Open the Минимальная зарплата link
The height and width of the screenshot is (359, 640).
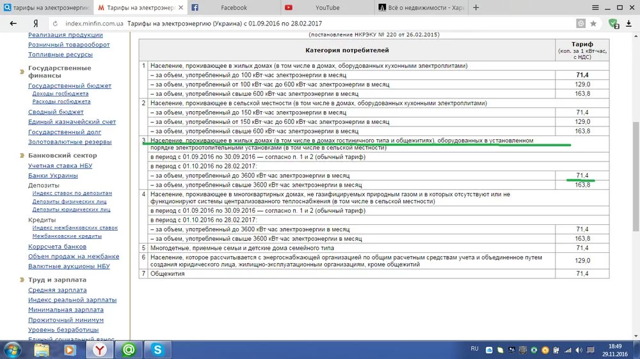(x=66, y=310)
